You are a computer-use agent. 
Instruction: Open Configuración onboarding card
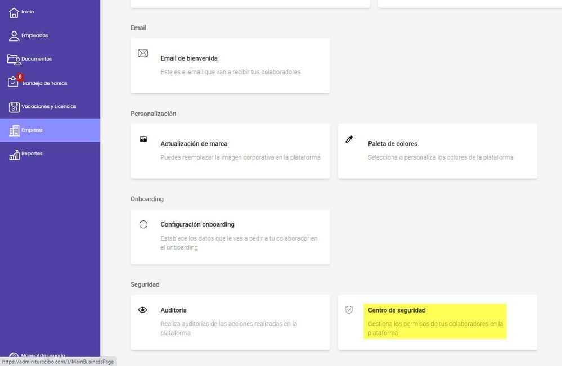tap(230, 237)
